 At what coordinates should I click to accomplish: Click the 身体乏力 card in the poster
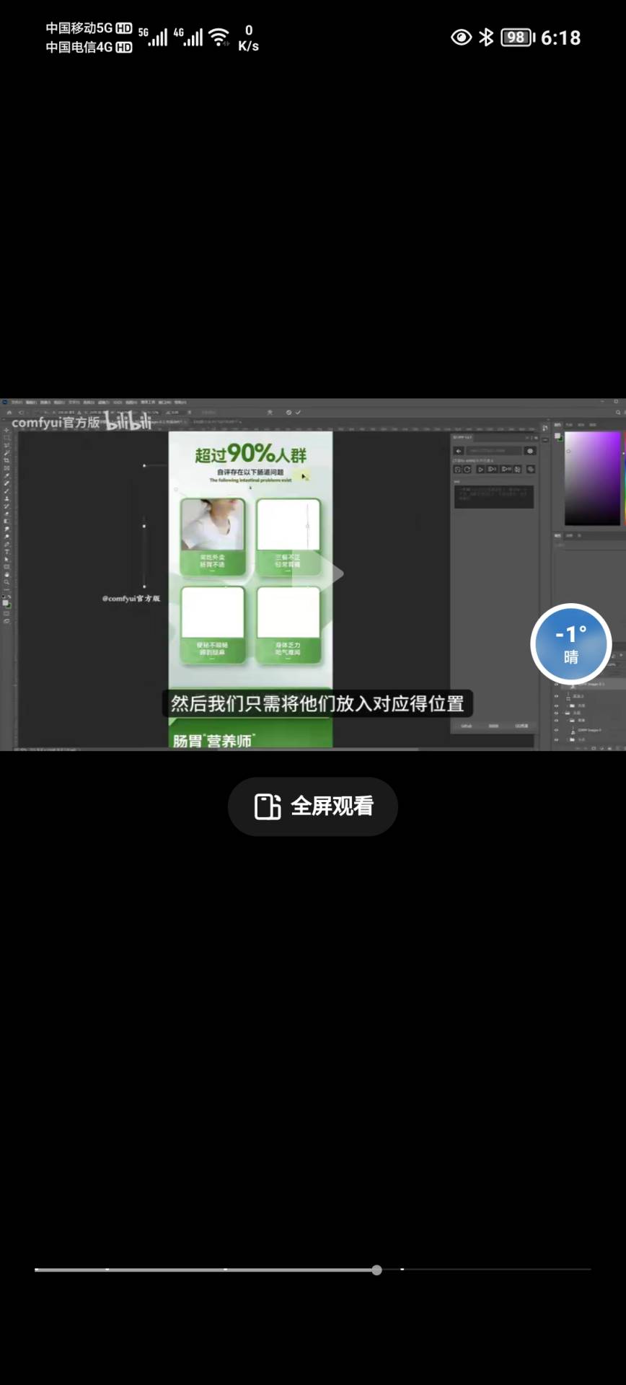point(288,624)
